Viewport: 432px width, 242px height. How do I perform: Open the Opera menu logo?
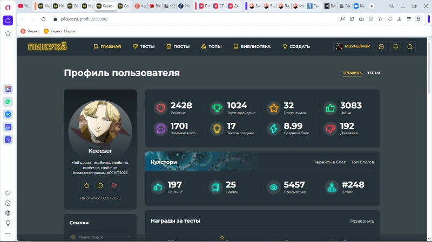8,8
